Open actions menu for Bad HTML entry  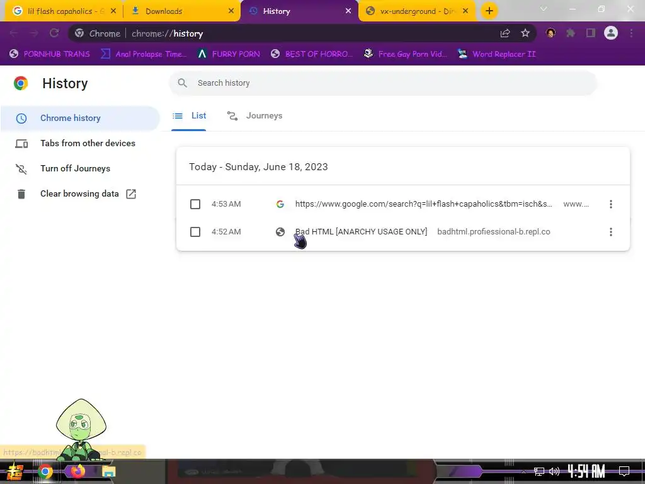pos(611,232)
